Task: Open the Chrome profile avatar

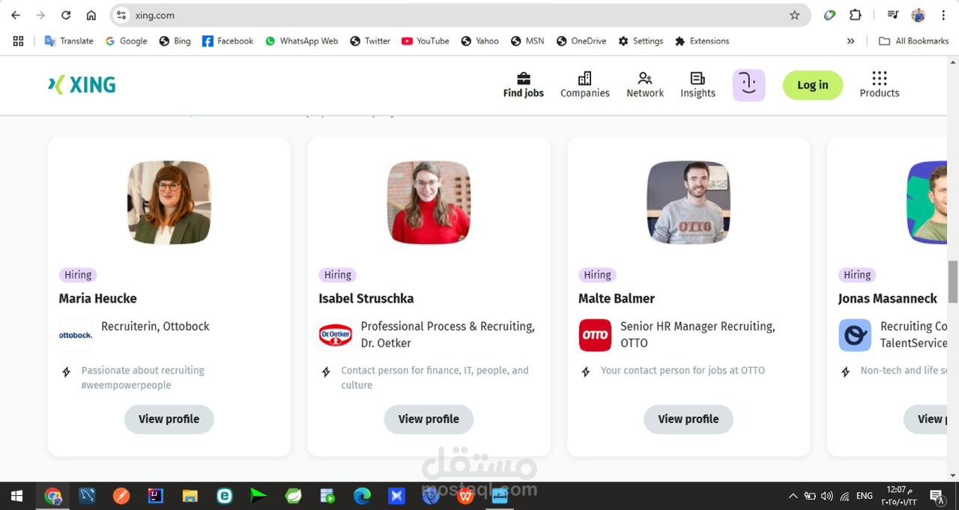Action: [919, 15]
